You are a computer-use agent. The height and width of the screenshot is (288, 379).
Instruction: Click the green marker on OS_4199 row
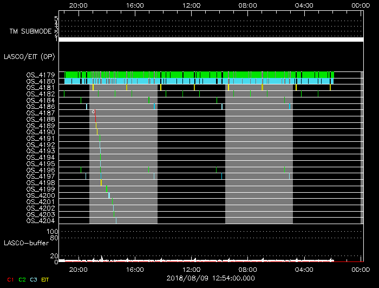pos(107,189)
